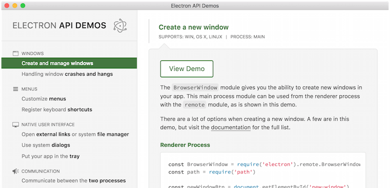The height and width of the screenshot is (188, 390).
Task: Open Handling window crashes and hangs
Action: click(67, 74)
